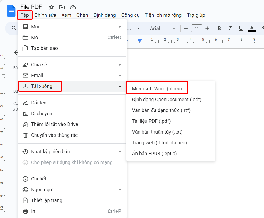Star the document File PDF
This screenshot has width=264, height=218.
pos(51,7)
